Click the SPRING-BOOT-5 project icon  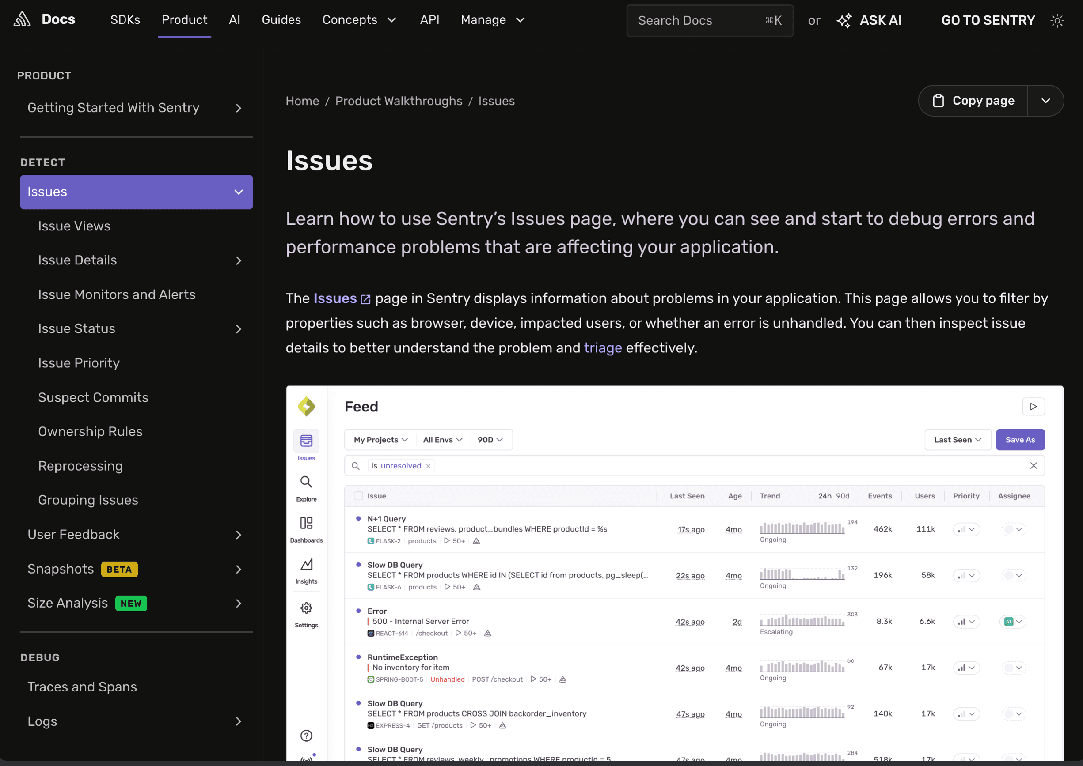click(371, 679)
